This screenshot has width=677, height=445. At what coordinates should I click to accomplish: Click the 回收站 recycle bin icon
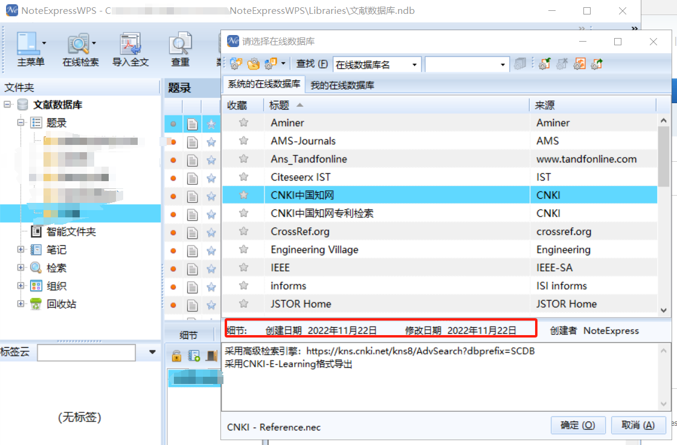point(36,304)
